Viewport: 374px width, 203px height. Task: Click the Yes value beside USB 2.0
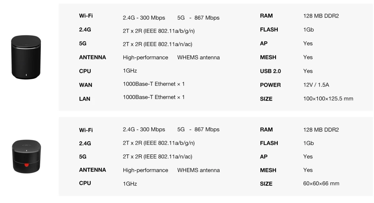tap(308, 71)
